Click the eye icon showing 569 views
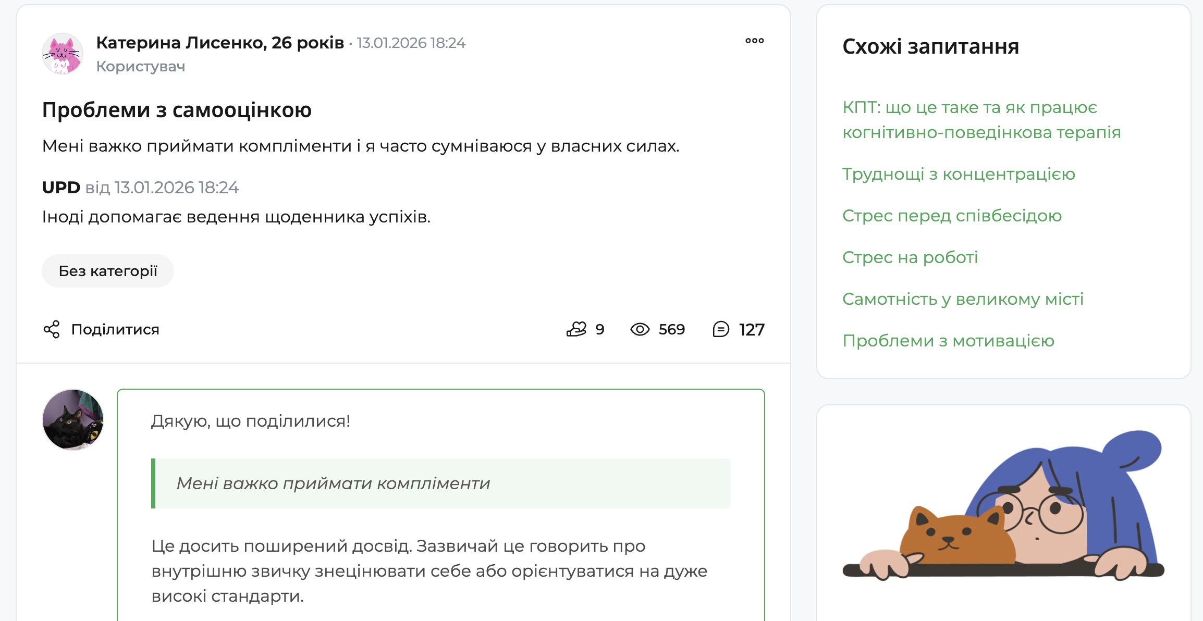 [x=642, y=329]
